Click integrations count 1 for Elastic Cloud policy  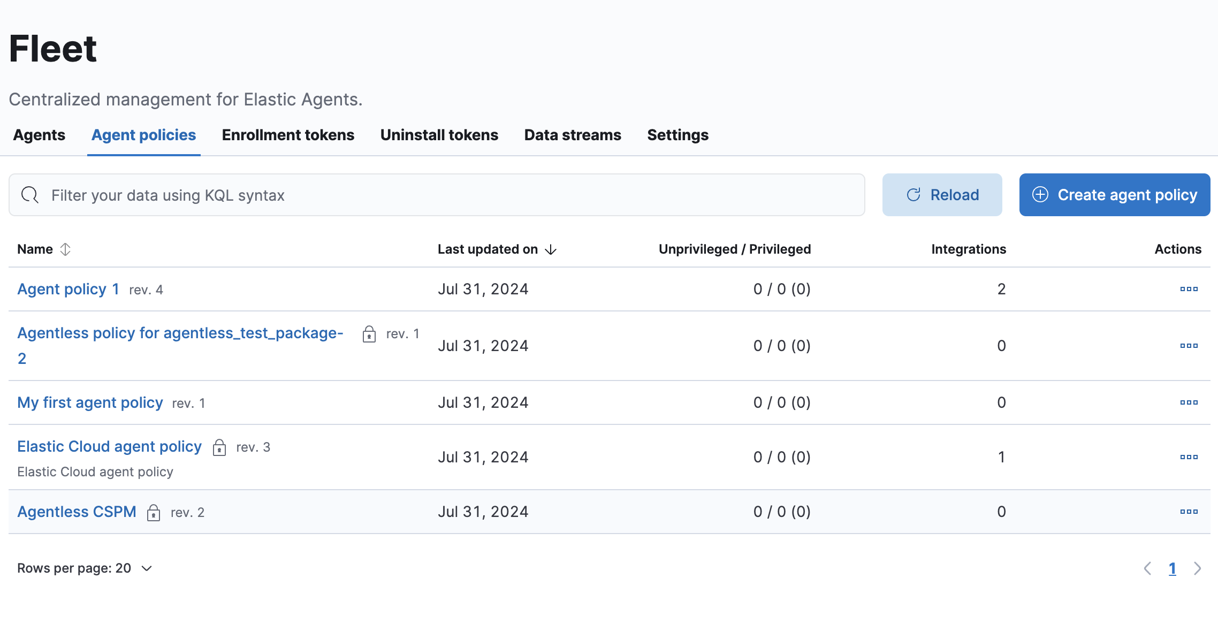point(1001,457)
